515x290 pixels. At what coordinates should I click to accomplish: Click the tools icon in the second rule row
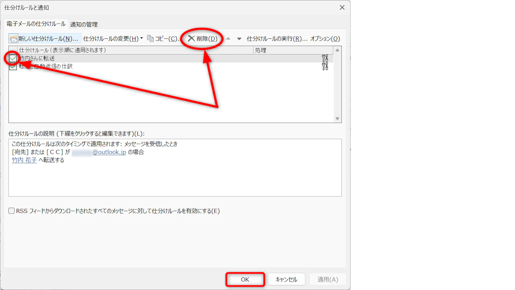(325, 66)
